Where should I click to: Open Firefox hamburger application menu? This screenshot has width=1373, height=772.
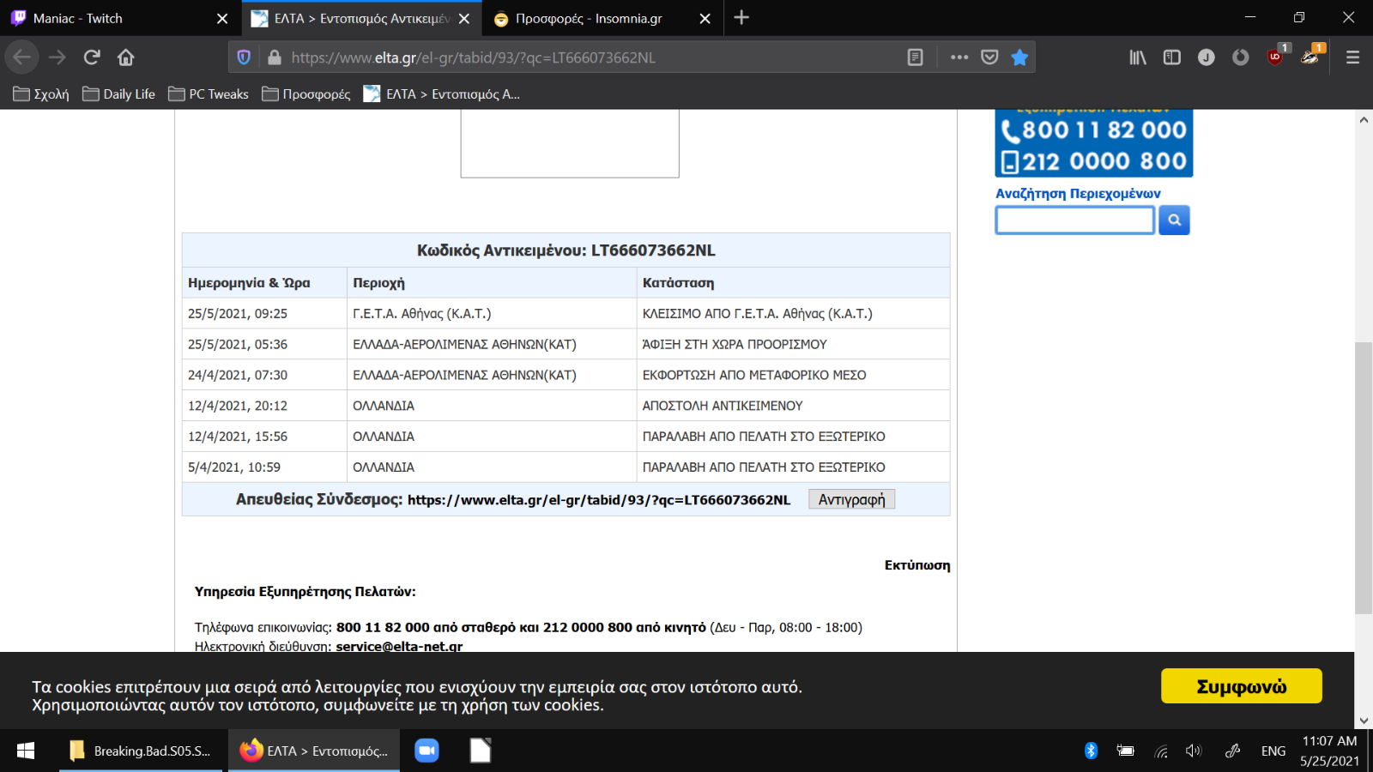(x=1352, y=57)
